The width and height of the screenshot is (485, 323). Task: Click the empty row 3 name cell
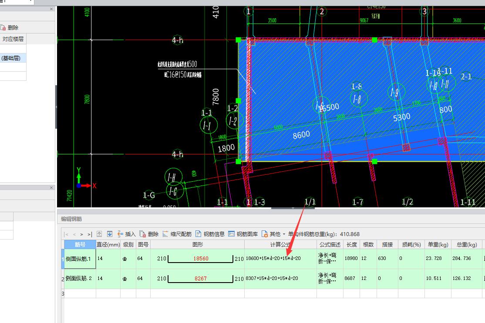coord(80,293)
